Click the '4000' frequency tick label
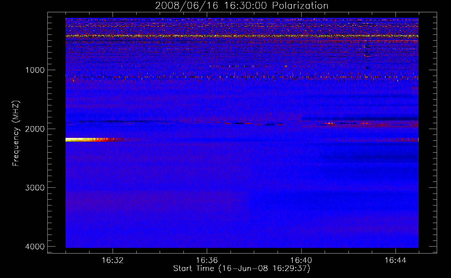Image resolution: width=451 pixels, height=278 pixels. click(35, 247)
